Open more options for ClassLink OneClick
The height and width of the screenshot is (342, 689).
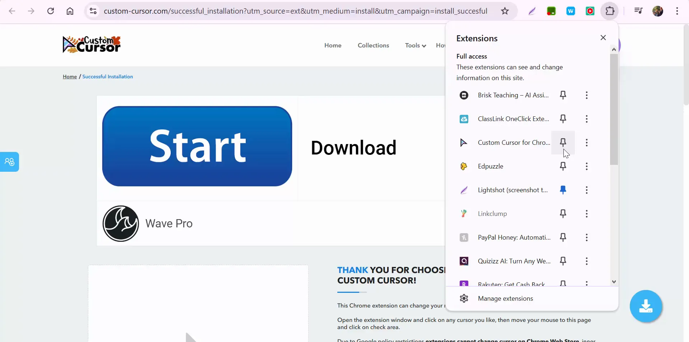point(587,119)
